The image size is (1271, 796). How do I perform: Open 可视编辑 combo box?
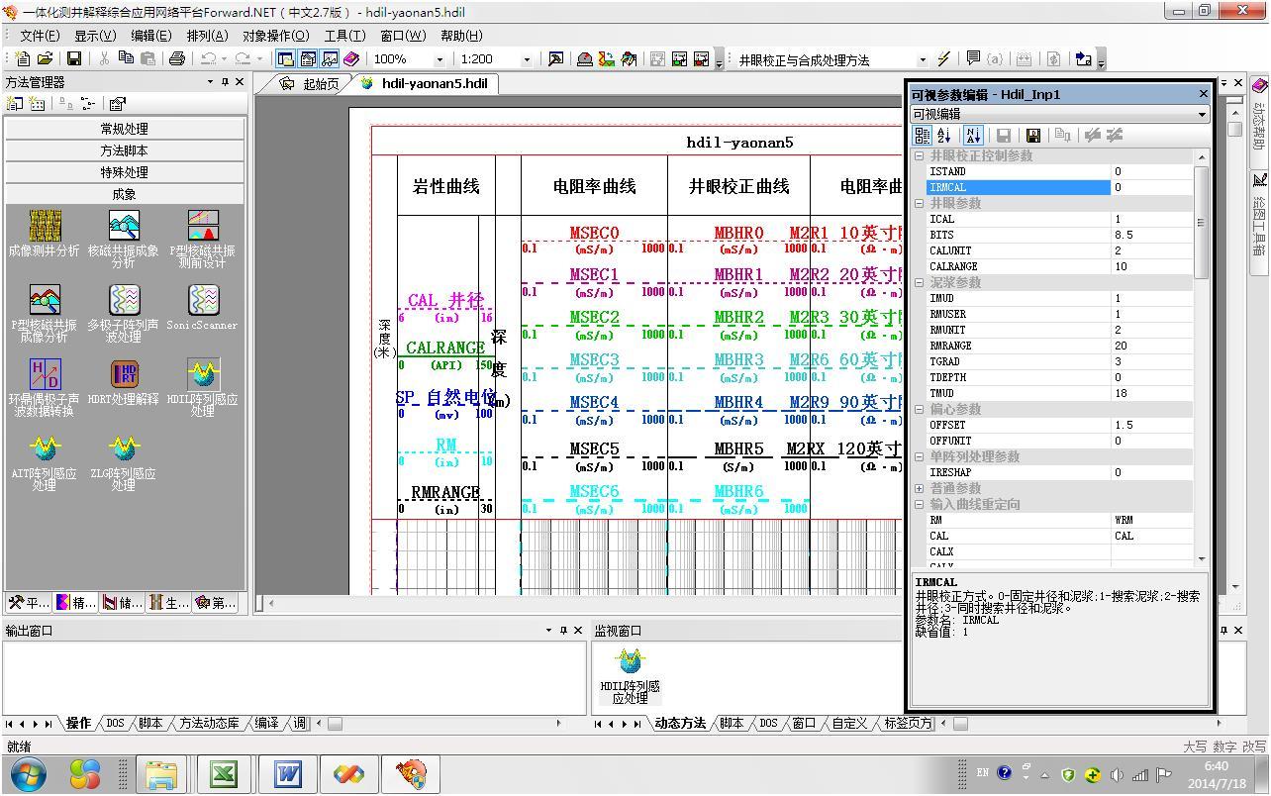1059,114
